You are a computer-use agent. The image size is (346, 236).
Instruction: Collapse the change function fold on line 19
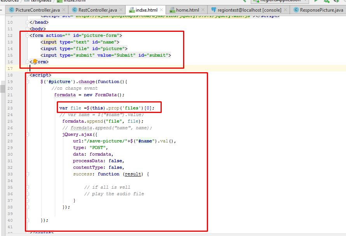click(27, 82)
